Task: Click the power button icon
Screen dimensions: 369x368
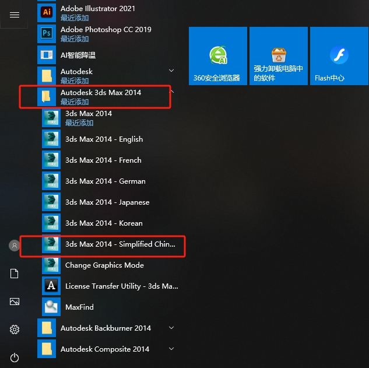Action: (15, 357)
